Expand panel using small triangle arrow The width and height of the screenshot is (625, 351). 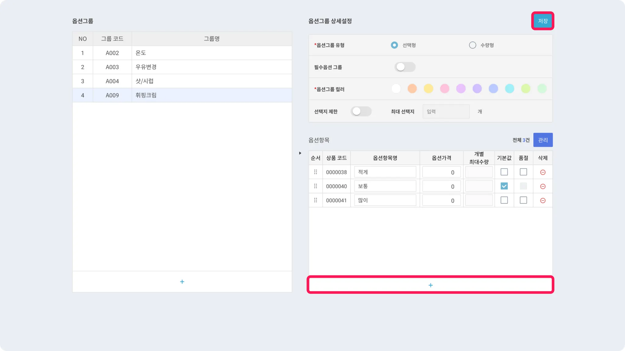point(300,153)
